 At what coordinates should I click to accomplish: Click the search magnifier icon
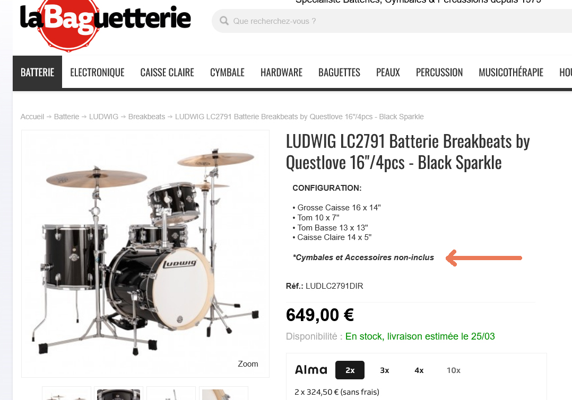tap(224, 21)
